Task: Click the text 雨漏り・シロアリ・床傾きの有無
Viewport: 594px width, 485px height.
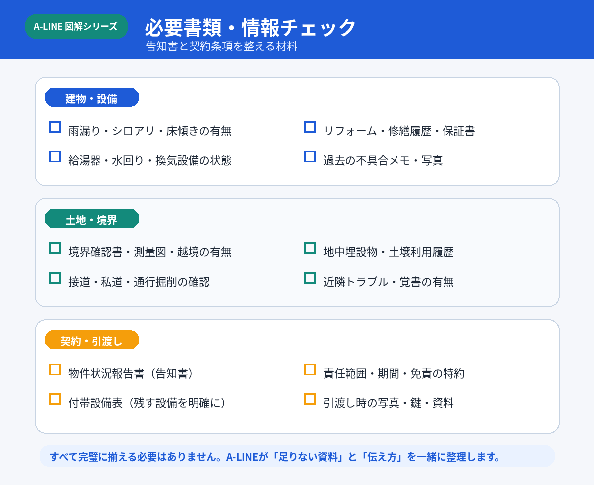Action: click(x=150, y=131)
